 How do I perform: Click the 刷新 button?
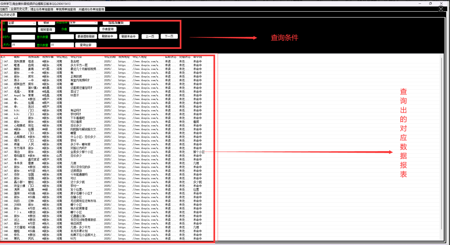[46, 23]
